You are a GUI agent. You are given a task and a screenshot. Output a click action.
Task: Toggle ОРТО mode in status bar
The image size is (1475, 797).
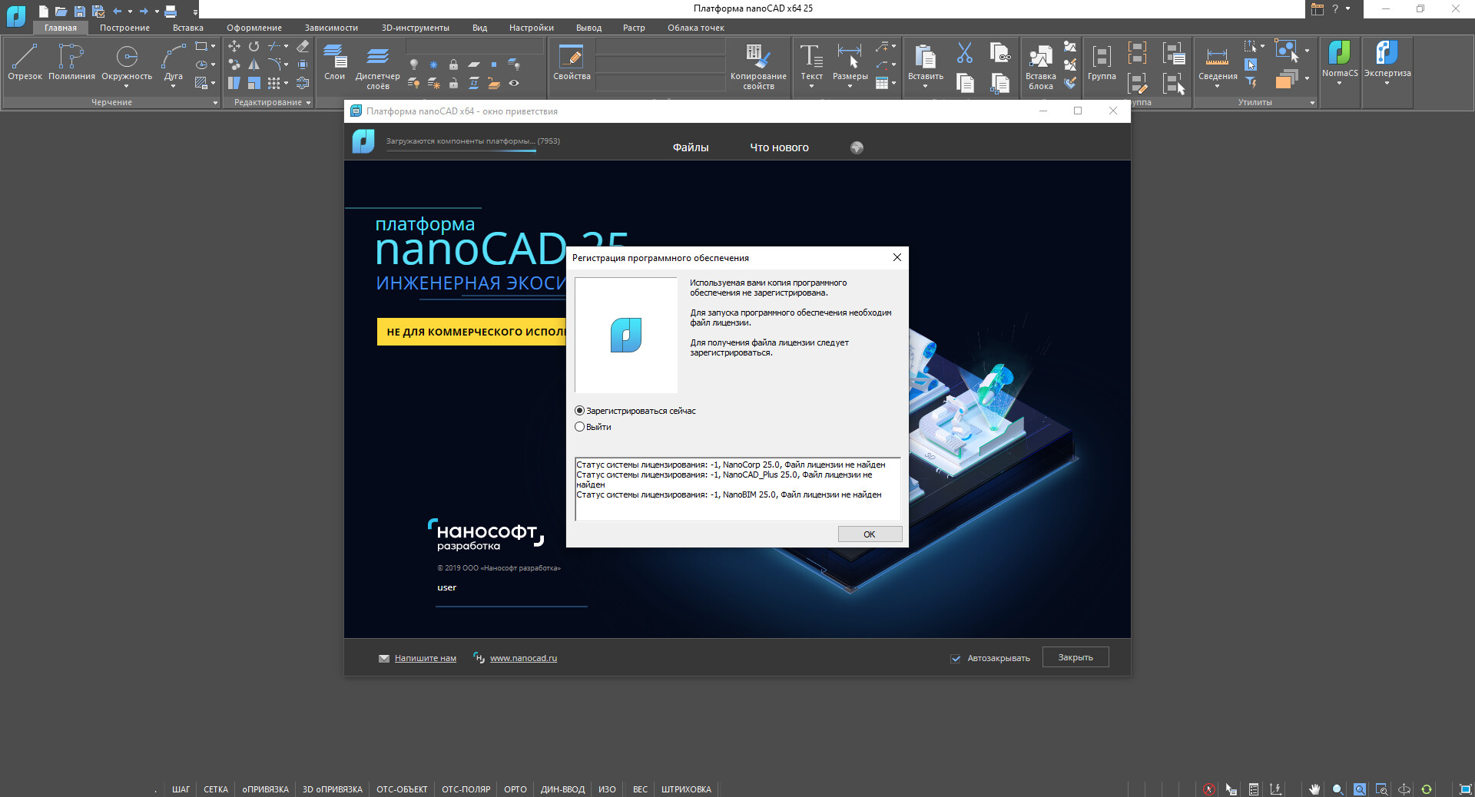[x=515, y=789]
